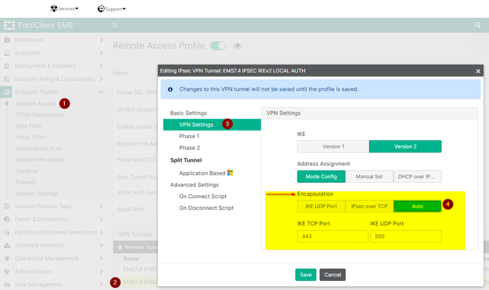Open Video Filter profile
Screen dimensions: 489x290
coord(30,137)
